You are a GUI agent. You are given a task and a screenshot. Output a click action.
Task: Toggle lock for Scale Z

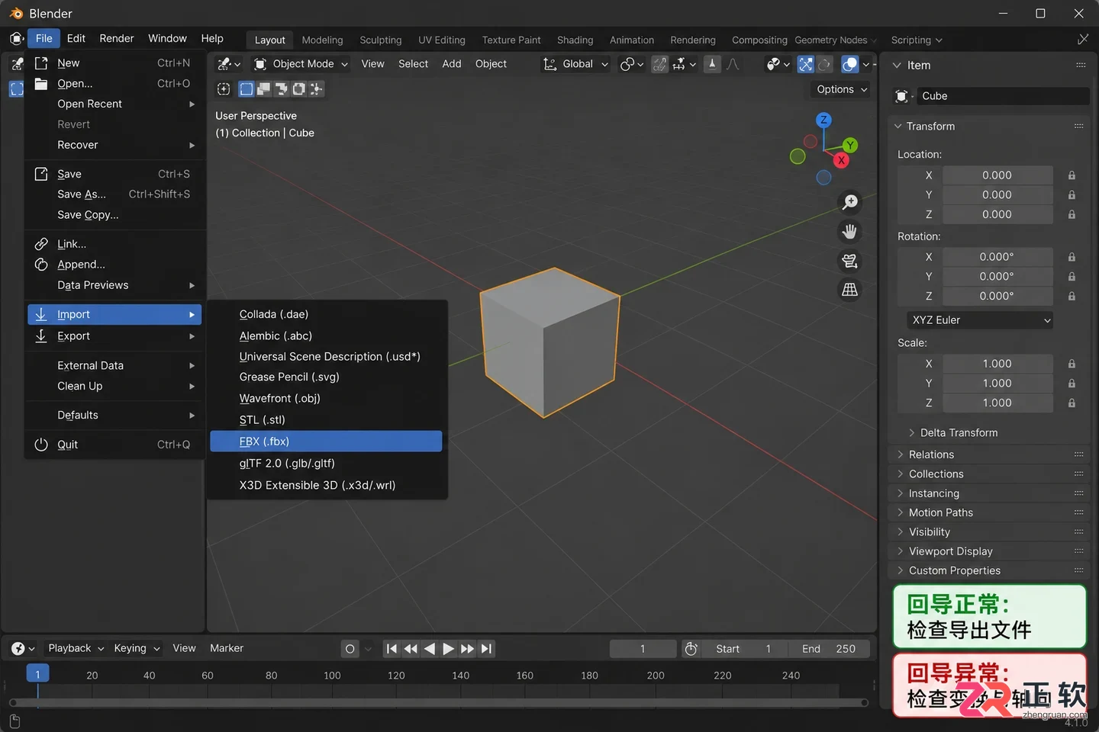[1072, 403]
